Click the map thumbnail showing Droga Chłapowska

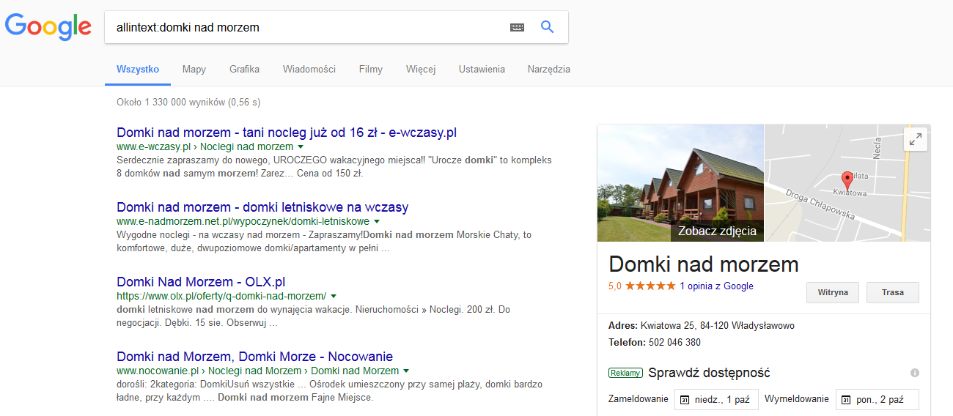pos(847,183)
